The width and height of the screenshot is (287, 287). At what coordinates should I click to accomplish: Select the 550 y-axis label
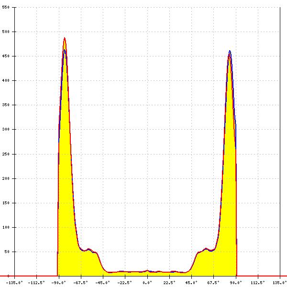(6, 8)
